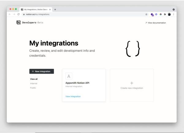Screen dimensions: 184x133
Task: Click the green maximize window button
Action: (x=16, y=9)
